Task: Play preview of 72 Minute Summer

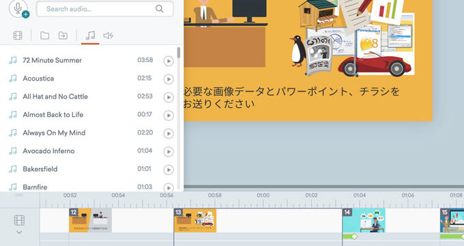Action: pos(169,61)
